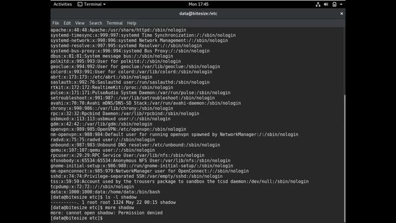Image resolution: width=396 pixels, height=223 pixels.
Task: Expand the system menu arrow
Action: [341, 4]
